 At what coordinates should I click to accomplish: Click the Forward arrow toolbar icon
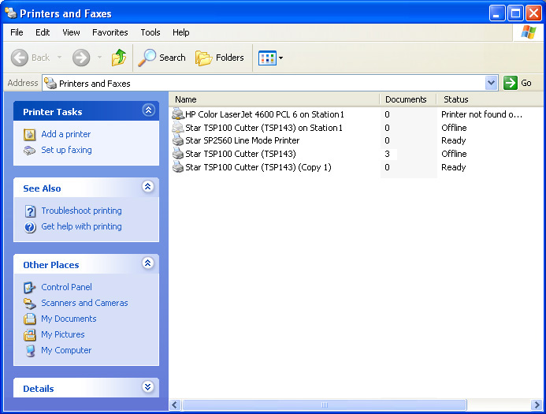point(81,58)
